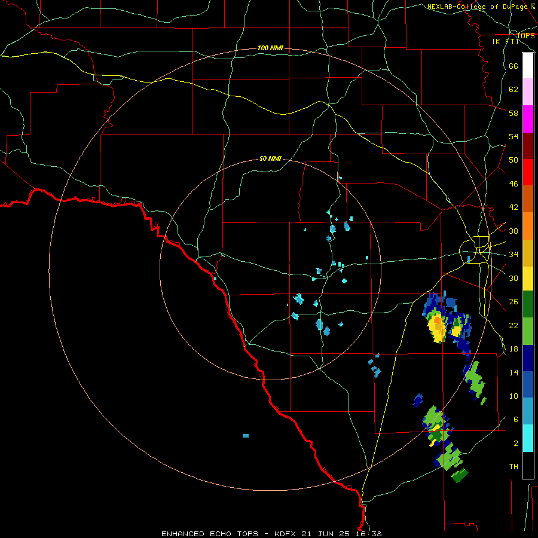
Task: Click the "TOPS" legend title
Action: (525, 35)
